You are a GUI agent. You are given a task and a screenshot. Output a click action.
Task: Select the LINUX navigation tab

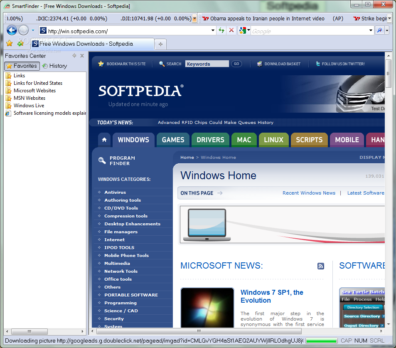point(273,140)
